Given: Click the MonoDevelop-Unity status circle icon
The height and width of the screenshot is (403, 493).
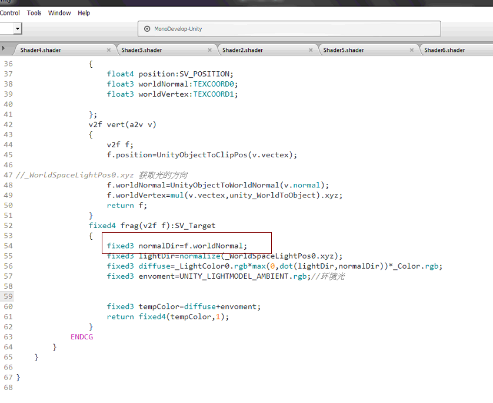Looking at the screenshot, I should (x=147, y=29).
